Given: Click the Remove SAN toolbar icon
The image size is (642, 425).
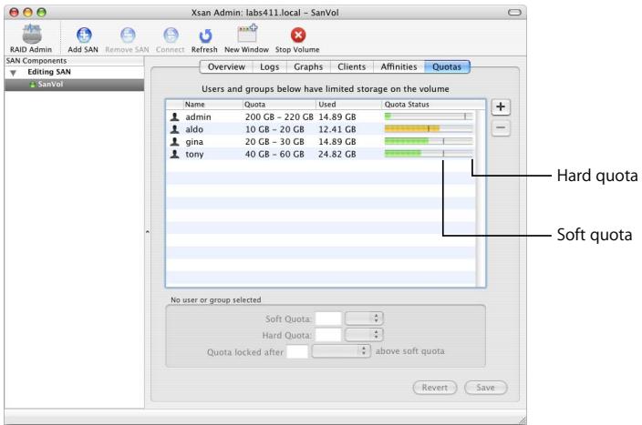Looking at the screenshot, I should pos(128,35).
